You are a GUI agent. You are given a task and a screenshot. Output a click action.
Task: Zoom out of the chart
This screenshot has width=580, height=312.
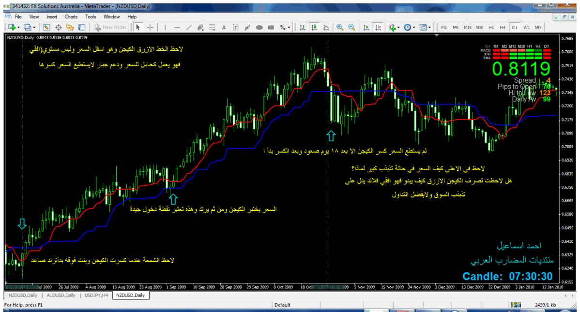point(351,28)
